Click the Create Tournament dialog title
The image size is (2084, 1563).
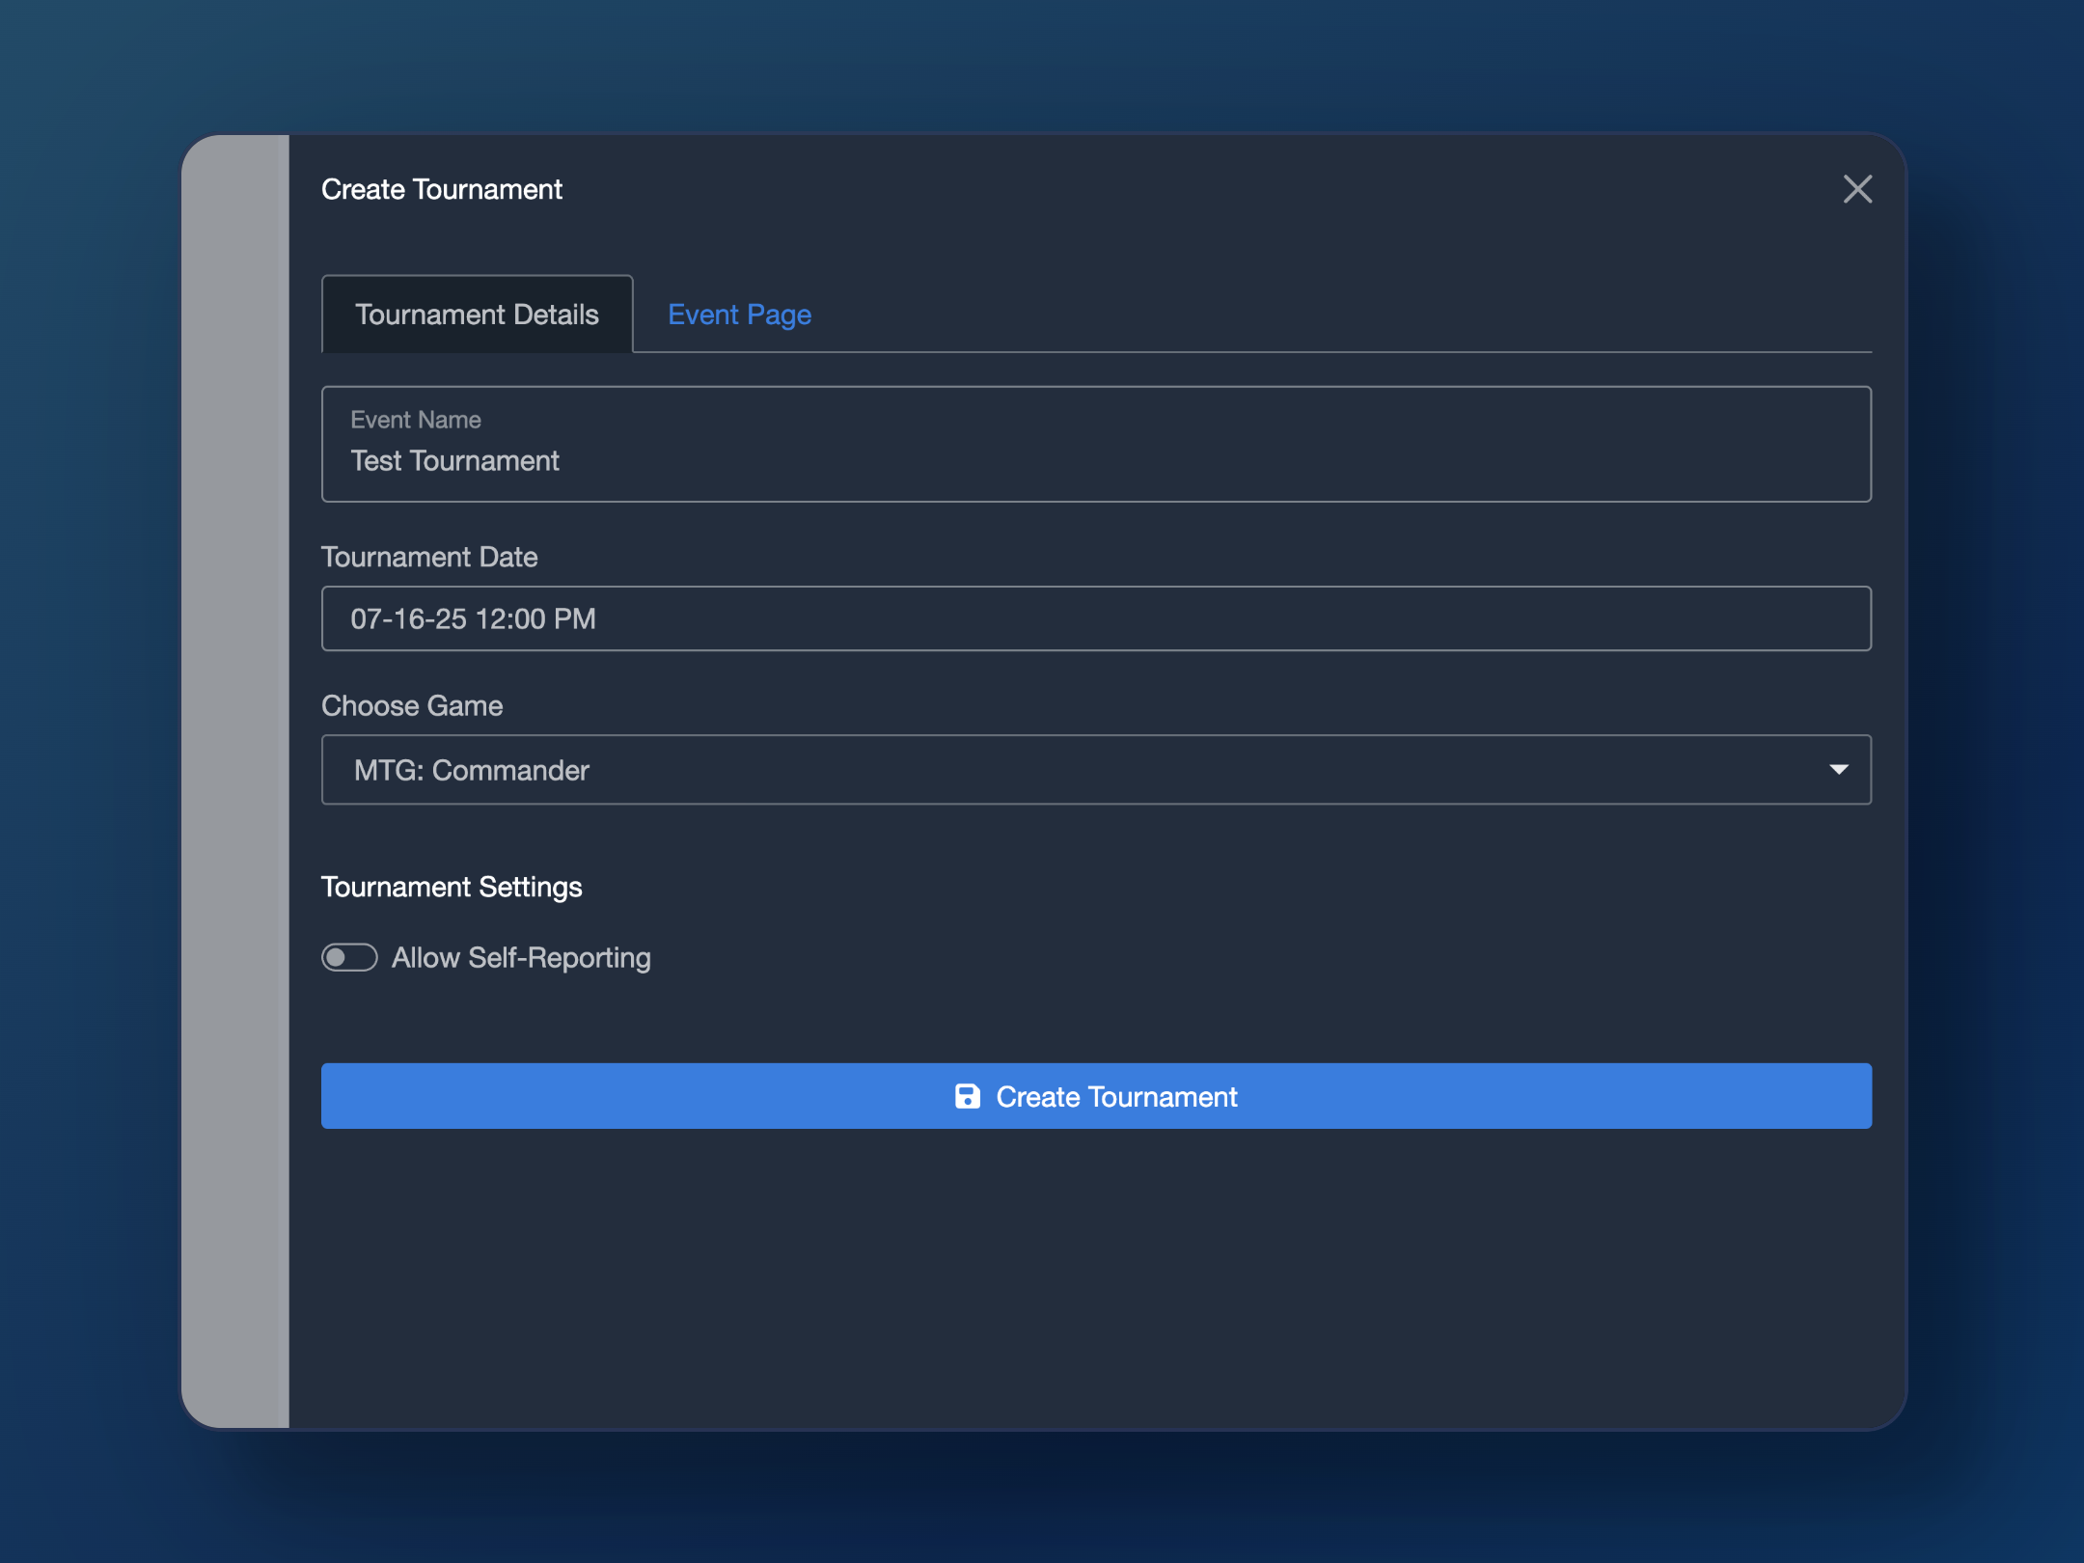(x=441, y=189)
